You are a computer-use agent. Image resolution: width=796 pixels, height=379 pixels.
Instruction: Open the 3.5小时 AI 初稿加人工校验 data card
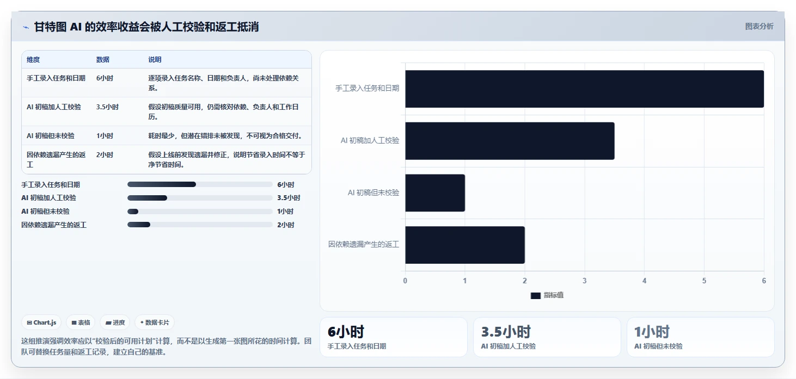(x=547, y=337)
